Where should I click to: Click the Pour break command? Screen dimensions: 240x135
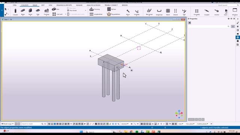tap(72, 10)
